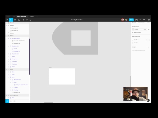Open the shape tool dropdown arrow

tap(21, 20)
